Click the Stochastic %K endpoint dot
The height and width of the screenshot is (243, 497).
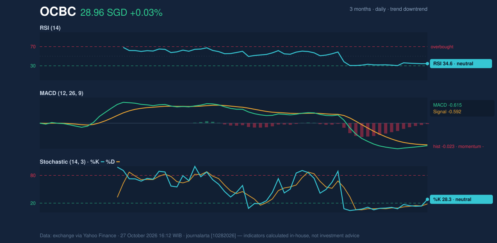point(427,199)
